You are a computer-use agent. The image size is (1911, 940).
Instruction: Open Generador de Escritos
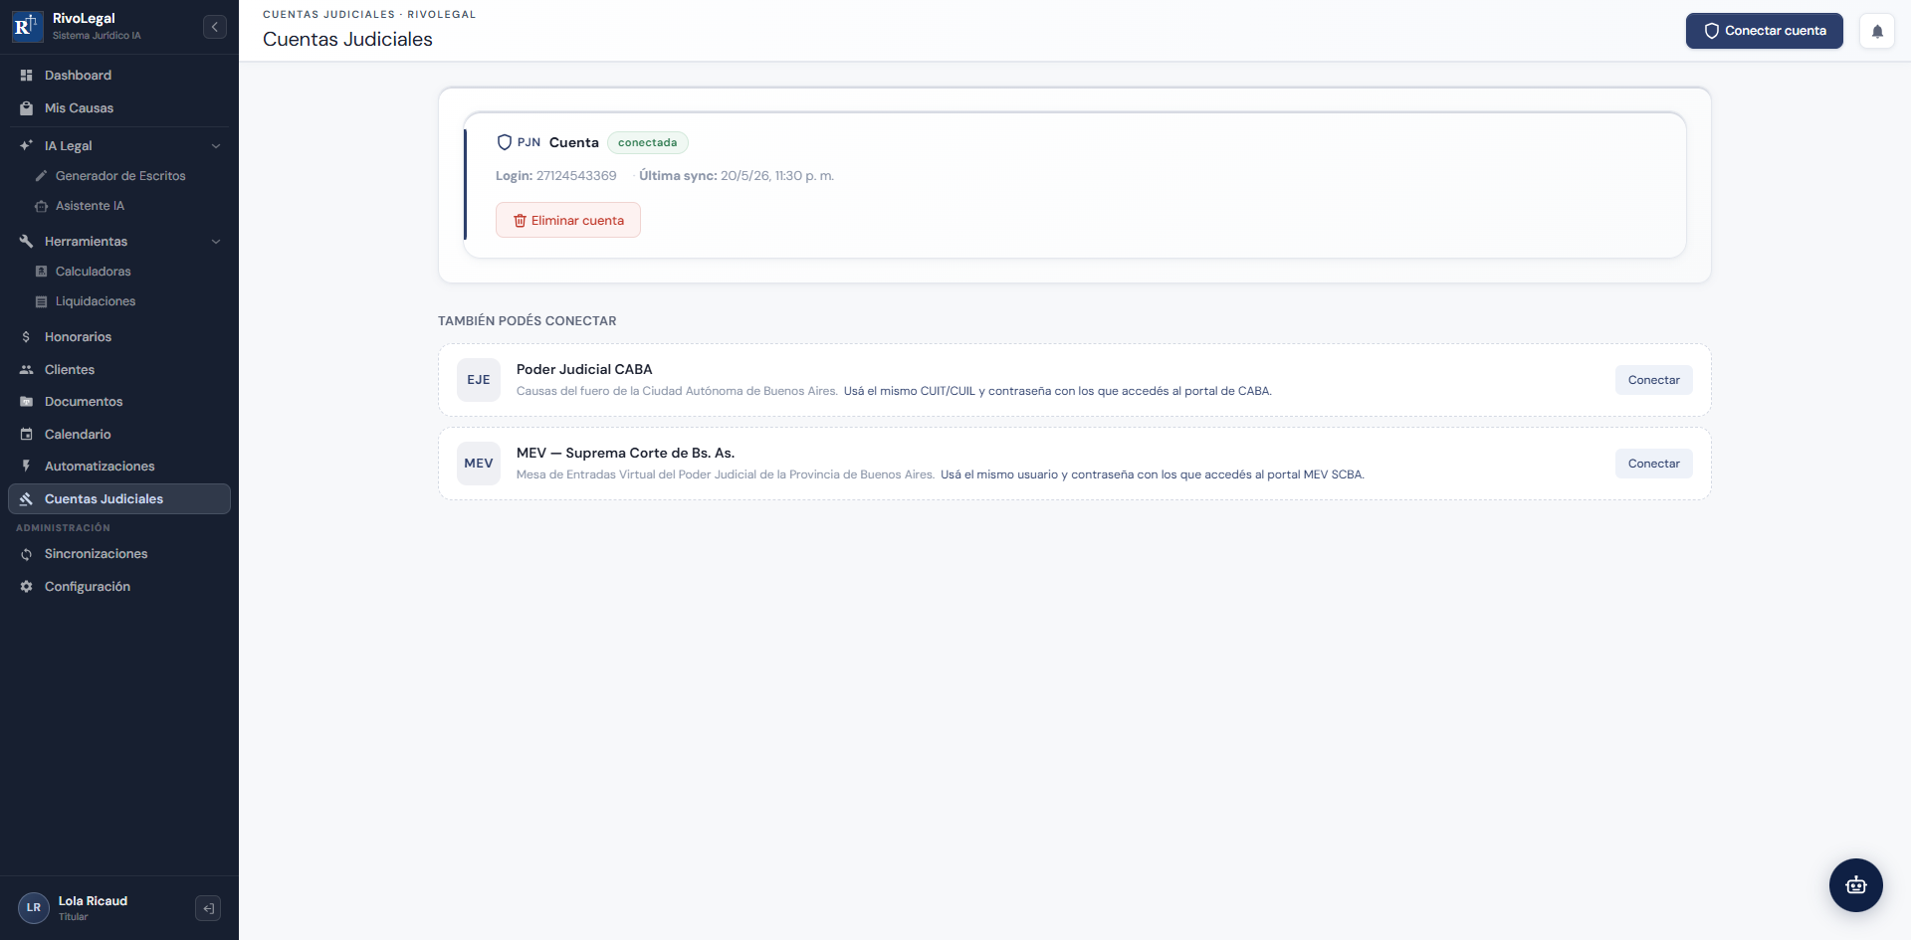(119, 176)
